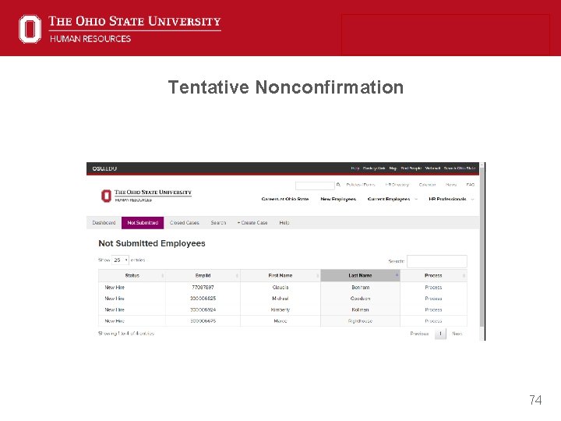Click the Process link for Claudia Benham
The height and width of the screenshot is (421, 561).
[433, 288]
